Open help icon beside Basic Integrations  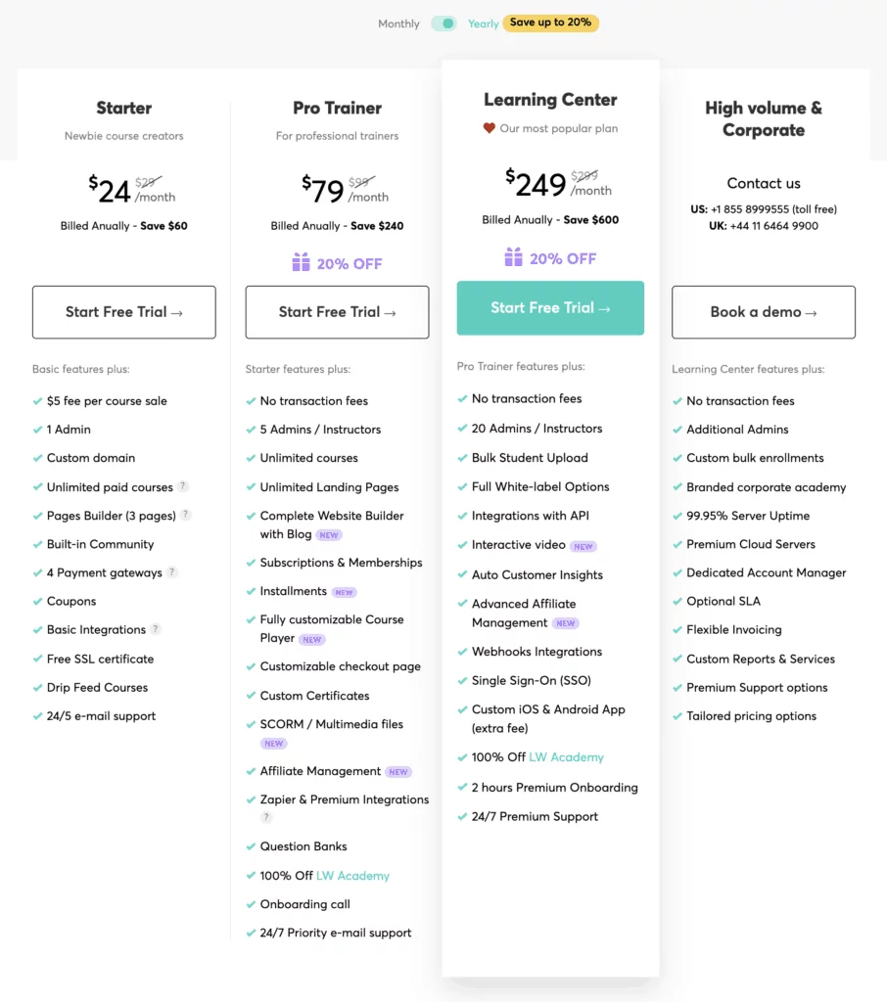point(156,629)
